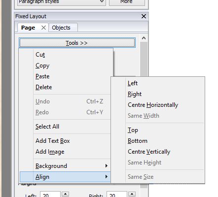Increase the Left margin stepper
Viewport: 218px width, 197px height.
(x=65, y=194)
